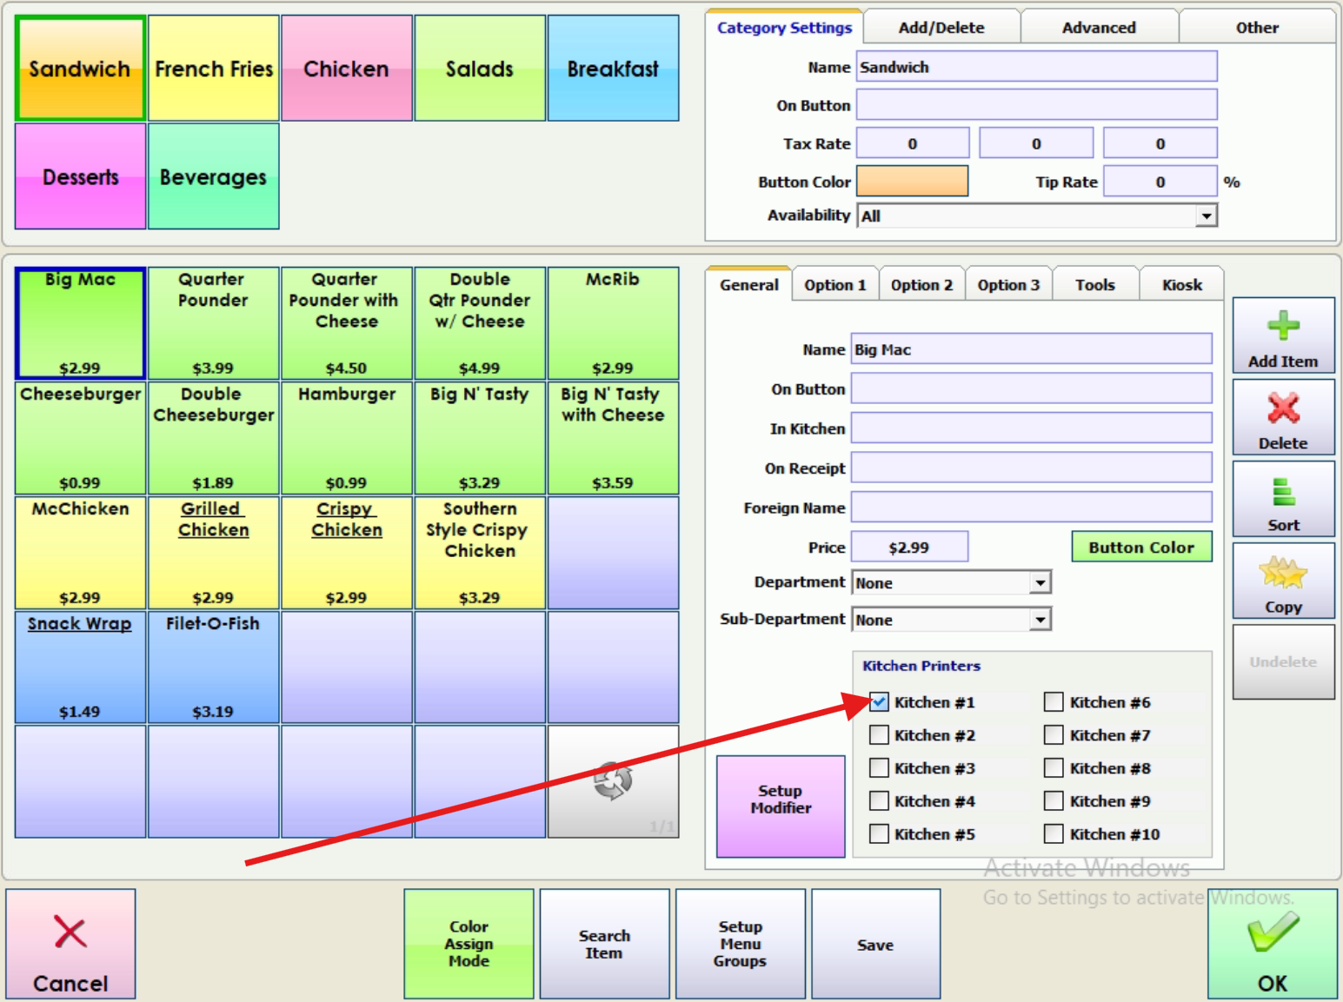Click the green Button Color button for the item

tap(1141, 547)
